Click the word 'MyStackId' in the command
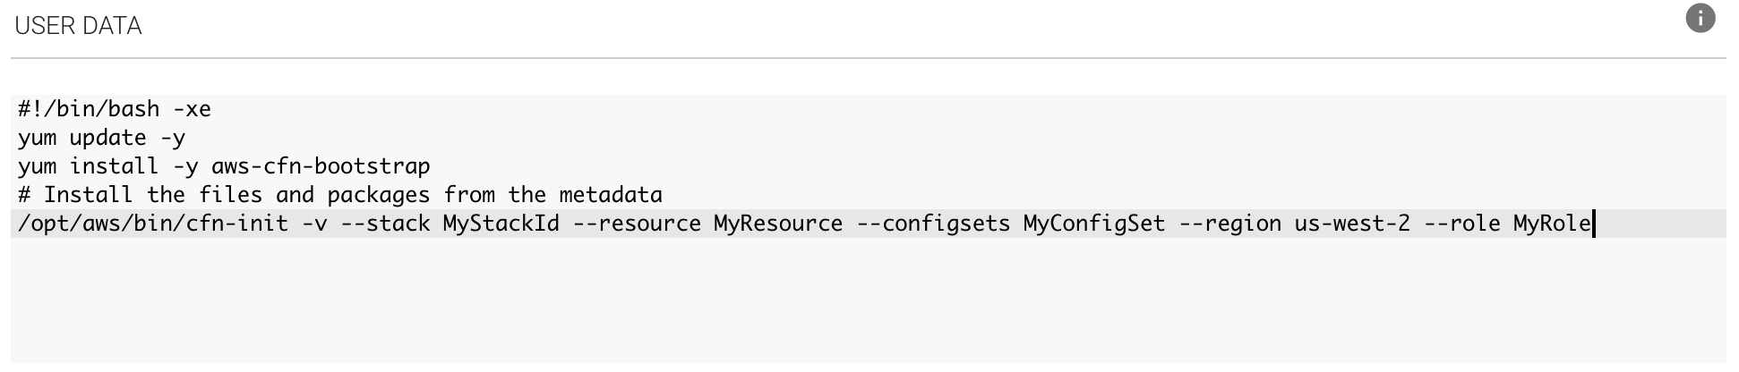 pos(501,224)
